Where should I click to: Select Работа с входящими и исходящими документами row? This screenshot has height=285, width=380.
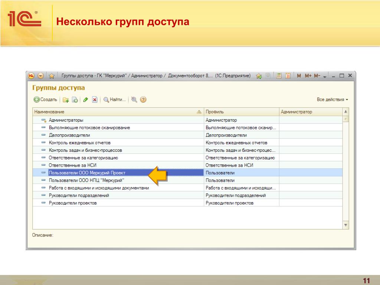point(187,187)
